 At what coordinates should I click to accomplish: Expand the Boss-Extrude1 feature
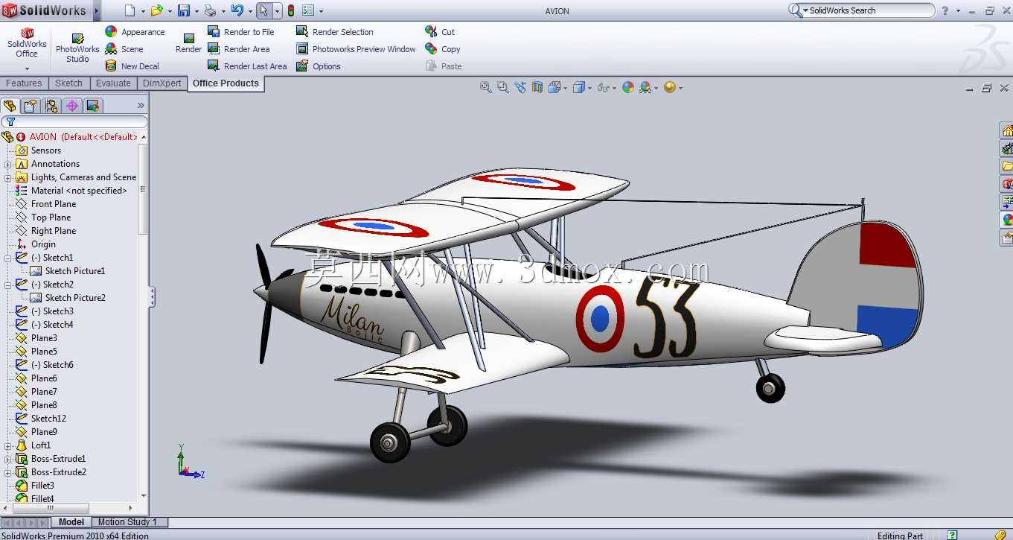[8, 459]
